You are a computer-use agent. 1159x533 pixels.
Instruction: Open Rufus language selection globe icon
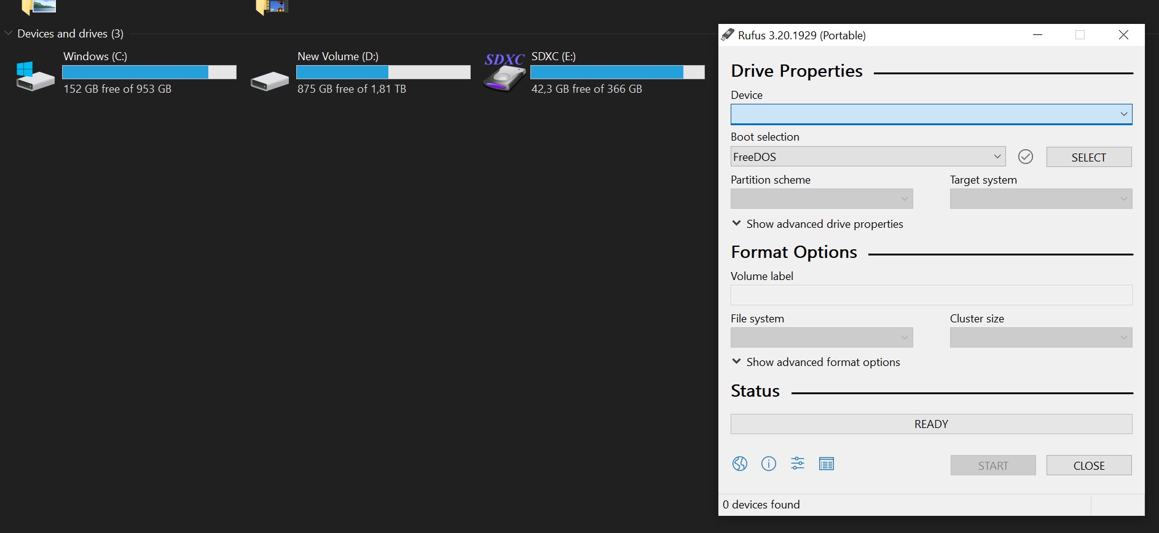click(740, 464)
